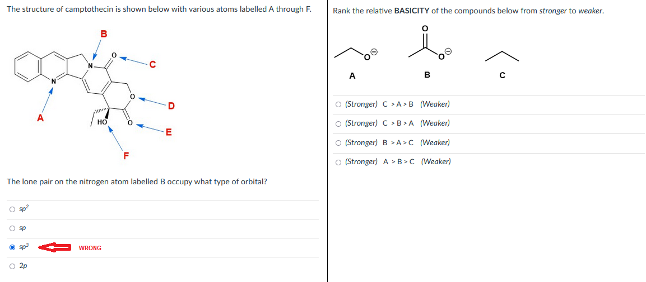
Task: Click red label A below camptothecin
Action: click(40, 118)
